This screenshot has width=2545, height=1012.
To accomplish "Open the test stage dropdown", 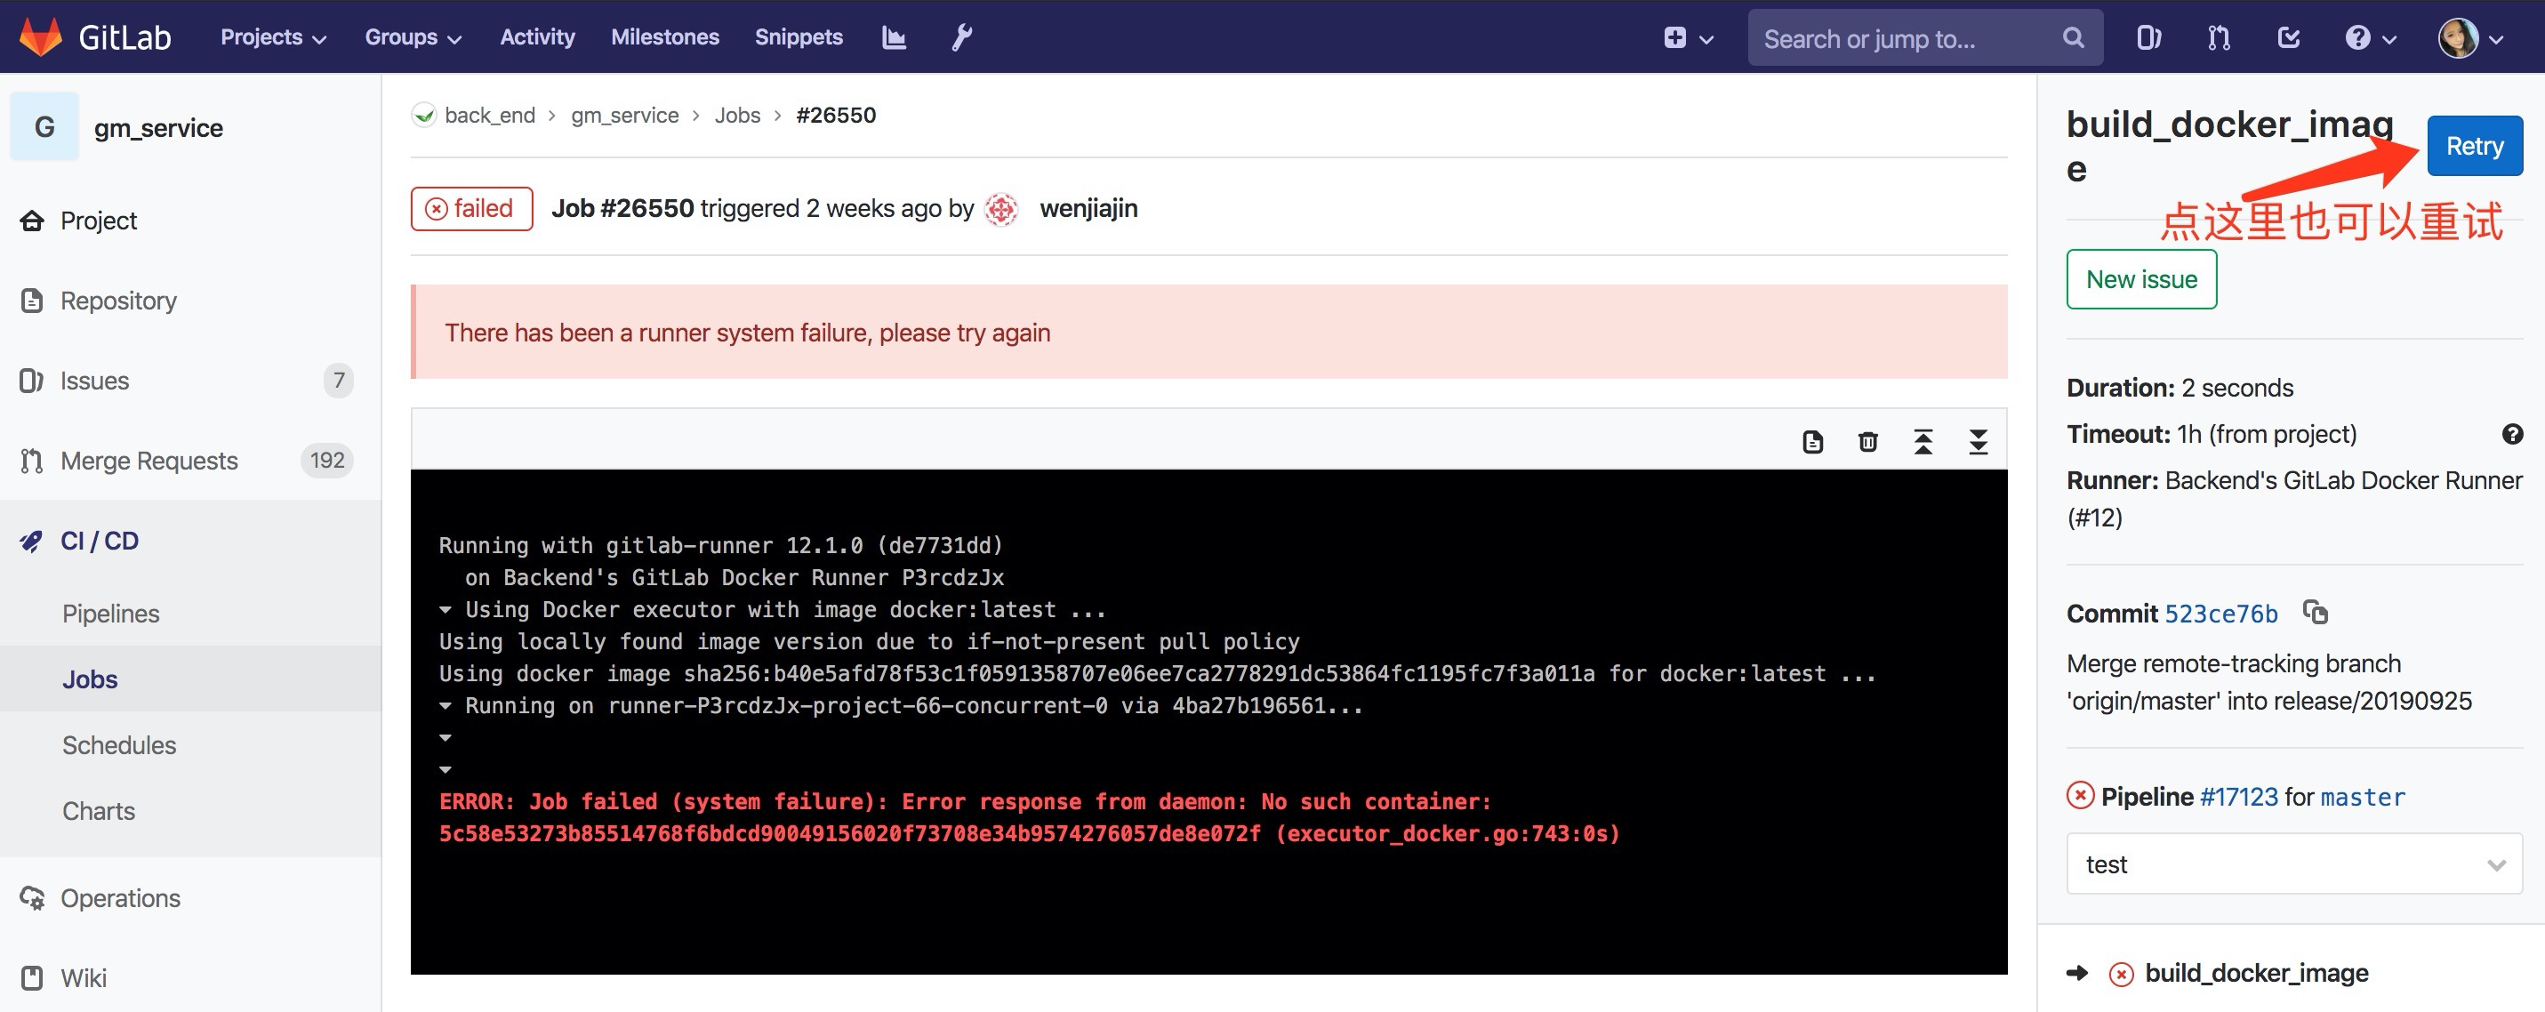I will point(2293,863).
